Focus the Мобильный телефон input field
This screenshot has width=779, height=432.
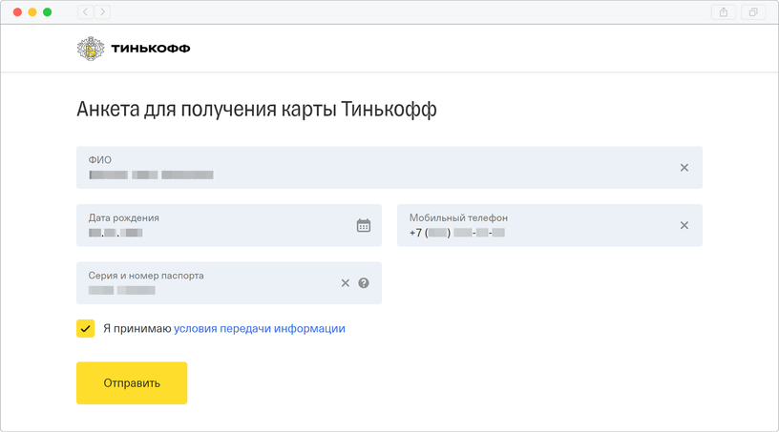[x=550, y=225]
